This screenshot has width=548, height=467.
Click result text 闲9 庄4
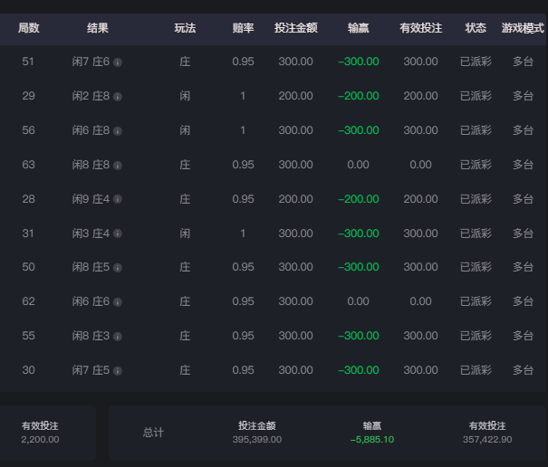click(91, 199)
